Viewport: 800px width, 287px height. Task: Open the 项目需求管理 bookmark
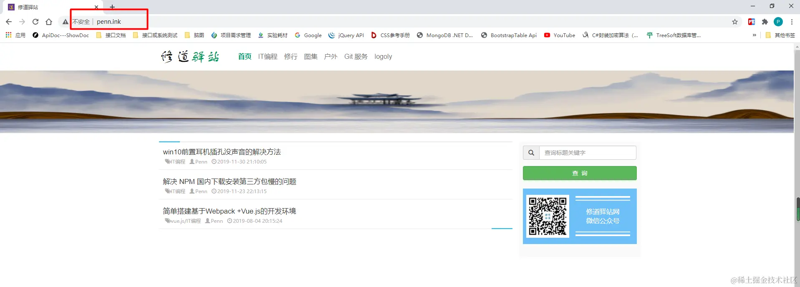point(231,35)
